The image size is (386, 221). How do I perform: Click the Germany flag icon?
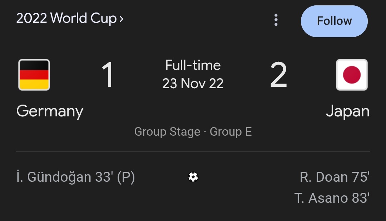pos(34,75)
